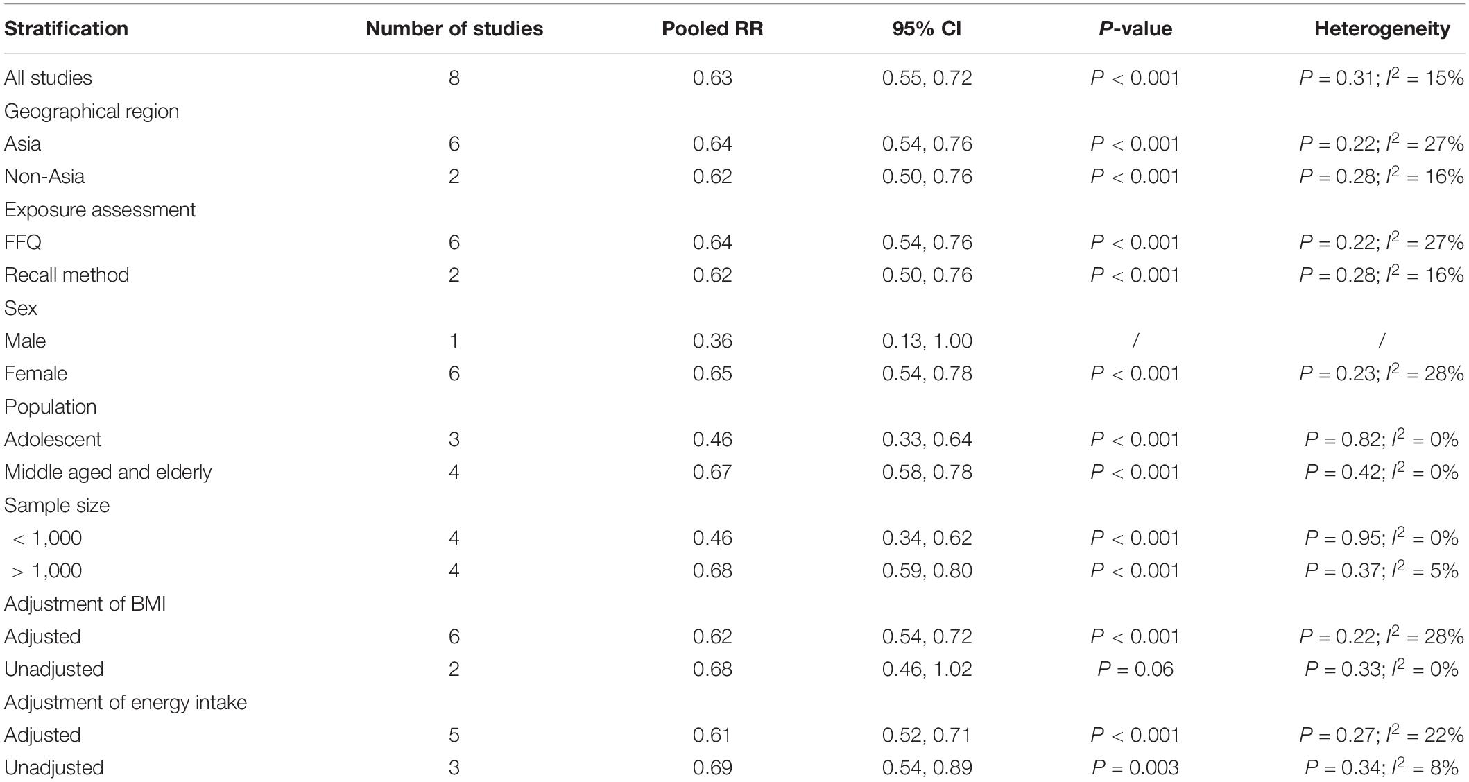The image size is (1469, 782).
Task: Click the P = 0.003 value
Action: tap(1135, 767)
